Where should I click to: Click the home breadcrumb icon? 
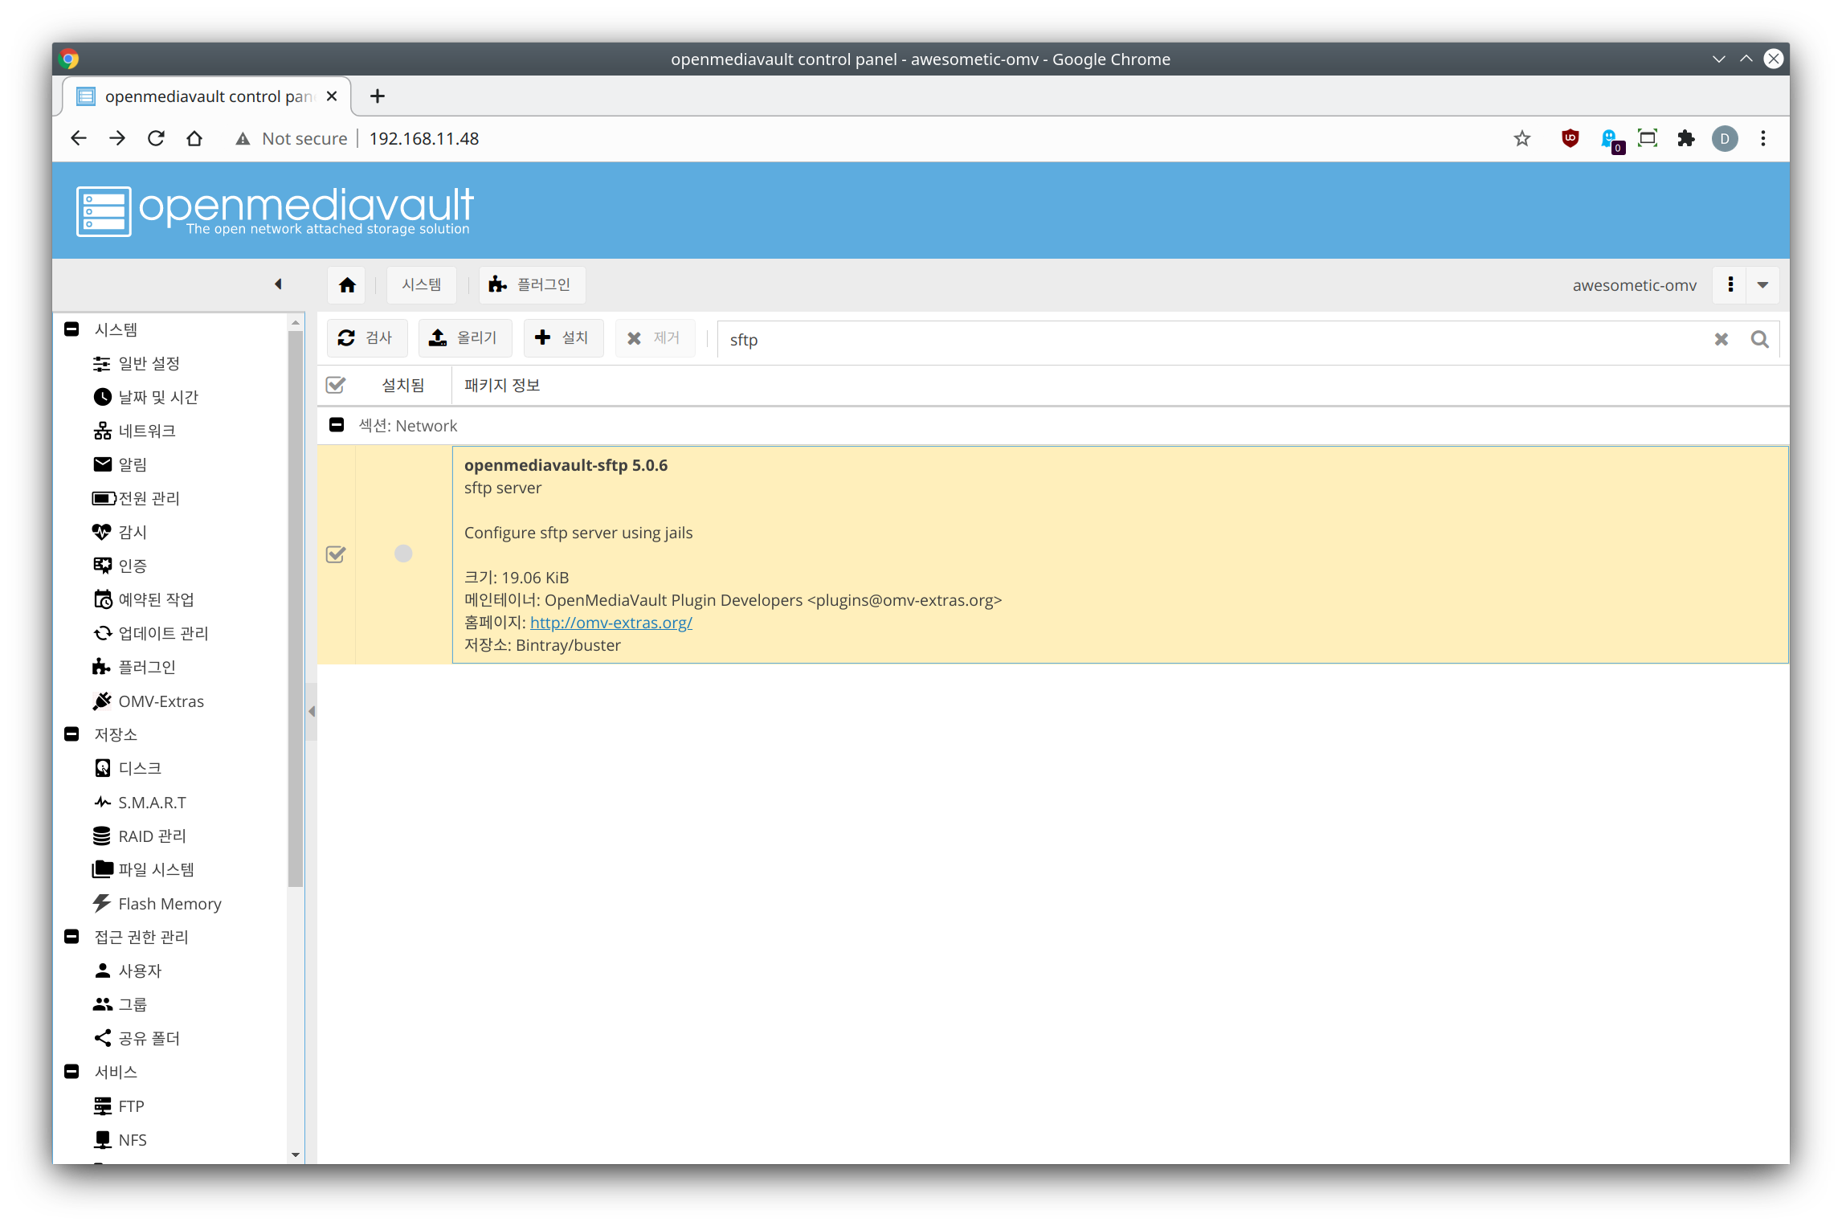(347, 285)
